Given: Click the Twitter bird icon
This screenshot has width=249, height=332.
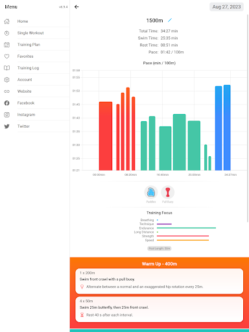Looking at the screenshot, I should click(6, 126).
